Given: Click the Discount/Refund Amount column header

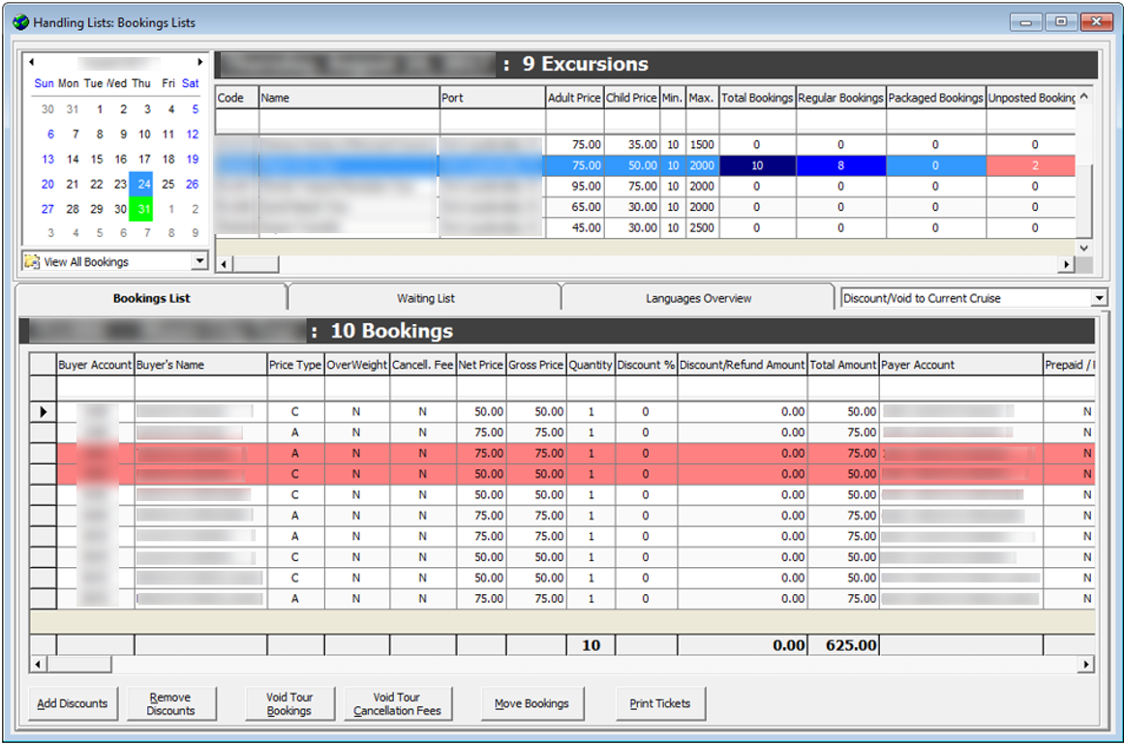Looking at the screenshot, I should pyautogui.click(x=742, y=365).
